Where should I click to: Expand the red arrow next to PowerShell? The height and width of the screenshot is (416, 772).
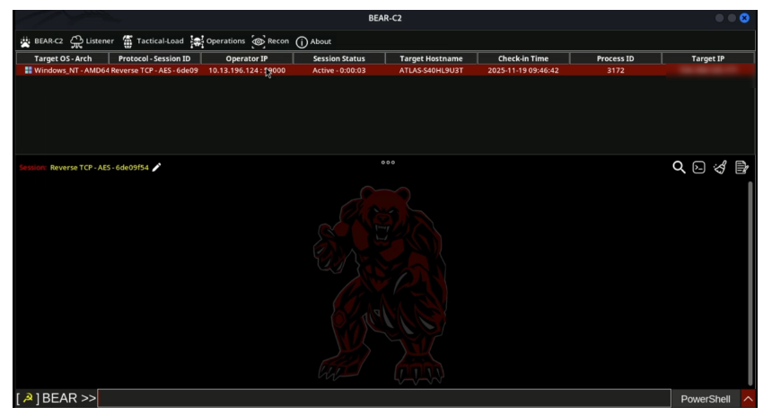(749, 399)
